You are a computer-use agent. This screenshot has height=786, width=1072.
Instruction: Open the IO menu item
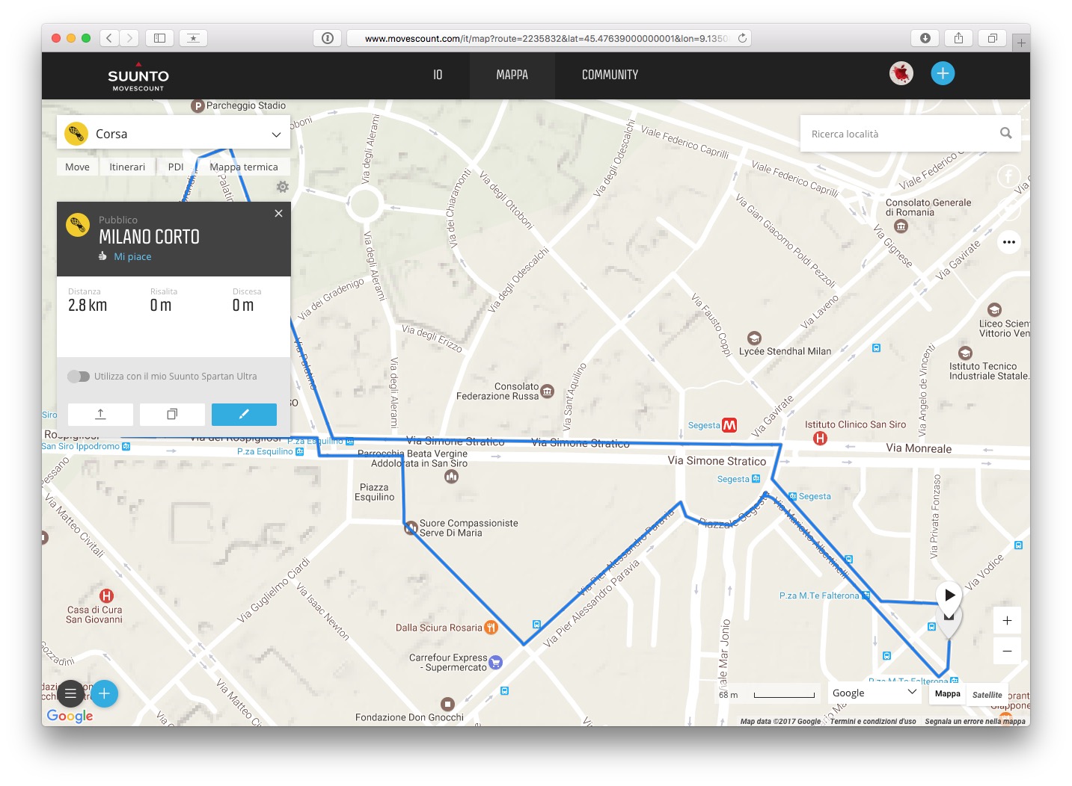438,75
